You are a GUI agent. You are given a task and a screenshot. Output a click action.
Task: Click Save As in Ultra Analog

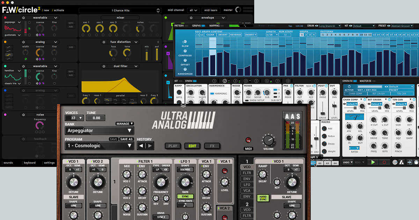(126, 139)
